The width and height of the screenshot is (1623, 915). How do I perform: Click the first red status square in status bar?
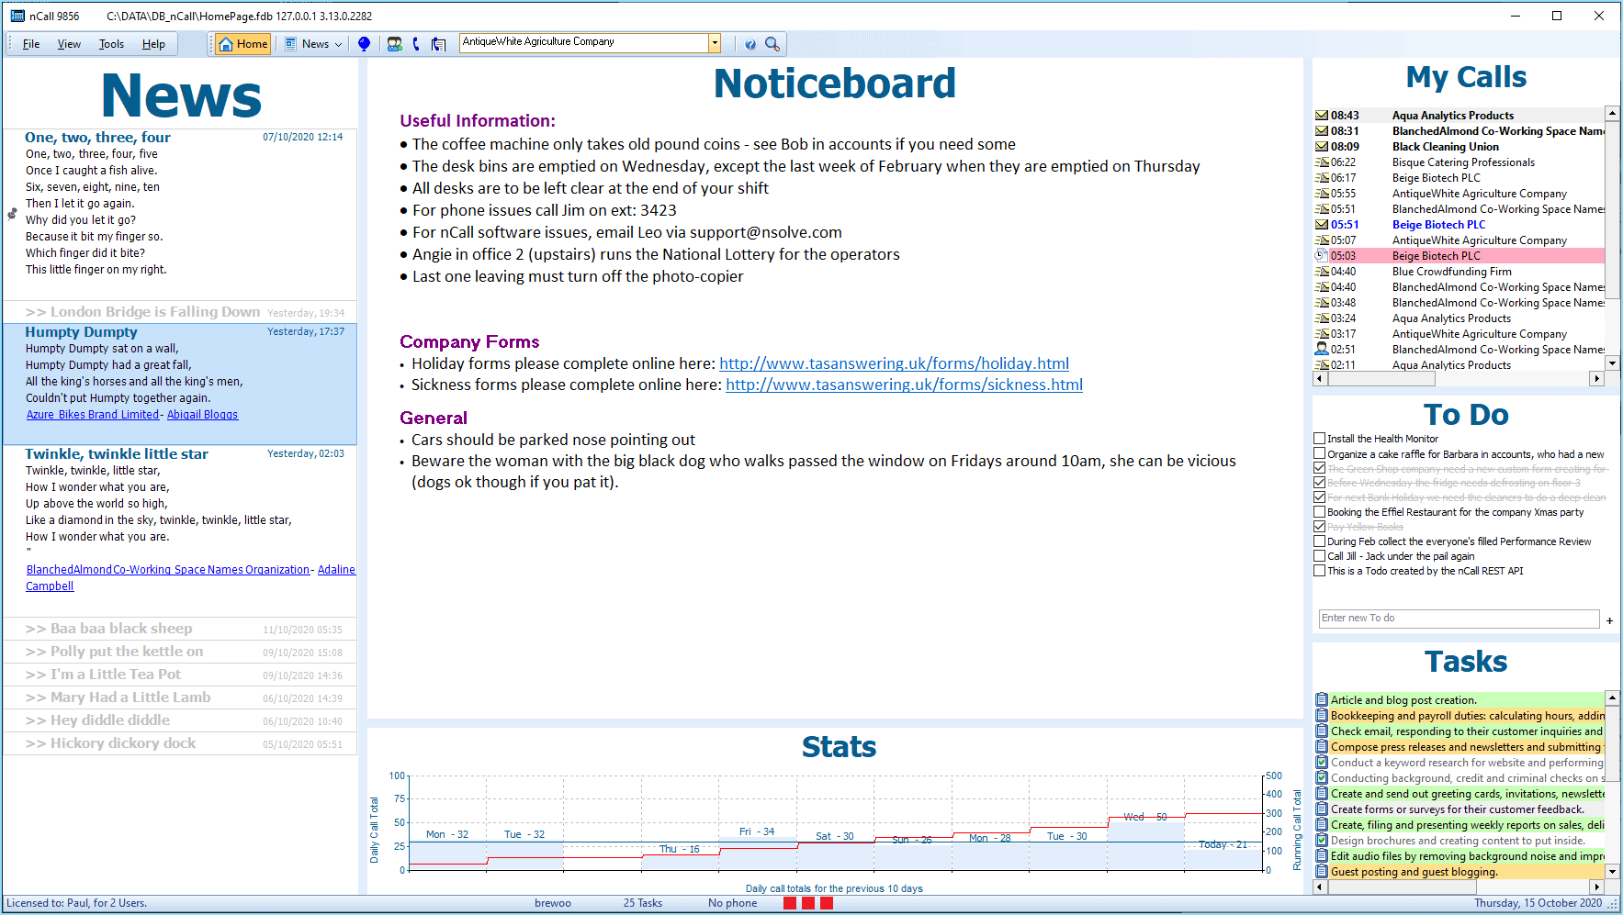[790, 903]
